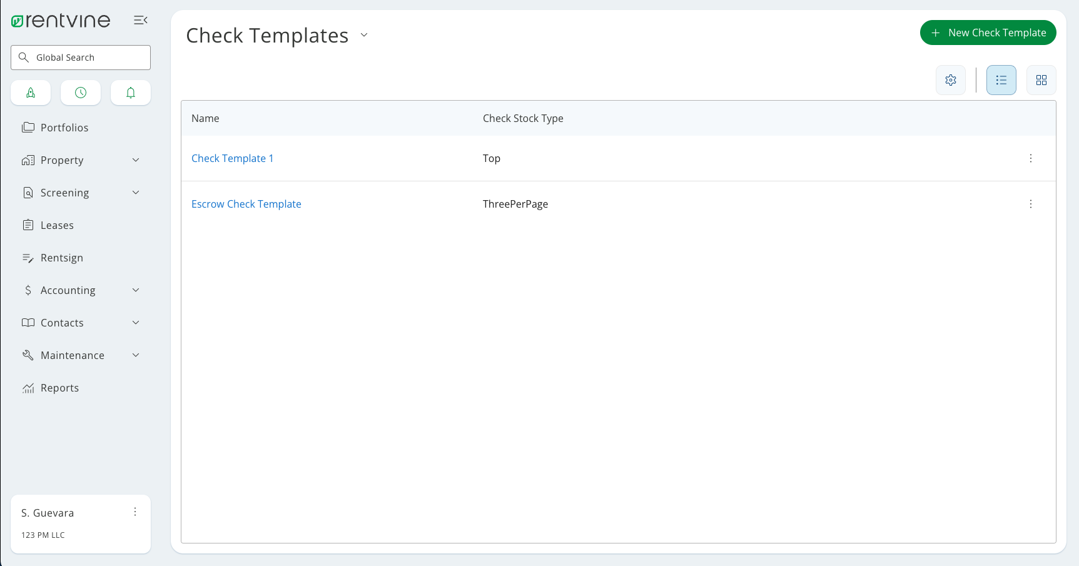
Task: Open Rentsign from the sidebar
Action: (61, 258)
